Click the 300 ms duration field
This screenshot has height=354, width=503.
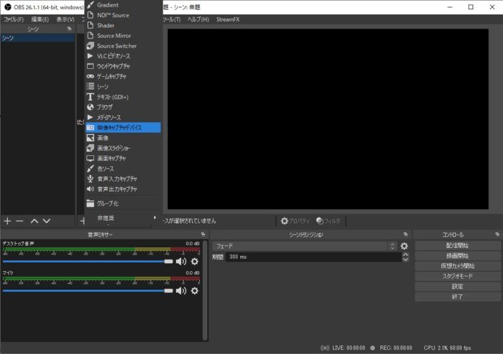314,257
